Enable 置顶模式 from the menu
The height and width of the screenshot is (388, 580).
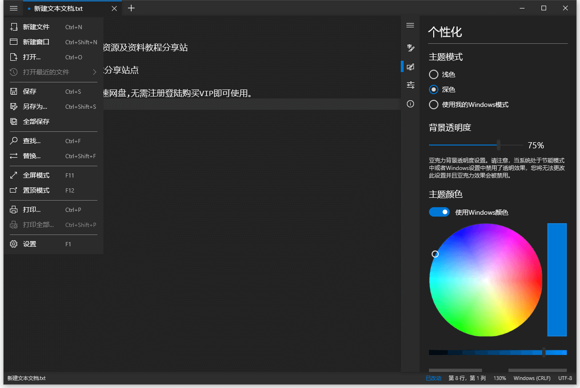[x=53, y=191]
